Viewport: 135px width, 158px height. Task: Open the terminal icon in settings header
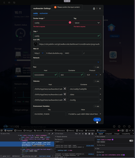pyautogui.click(x=94, y=9)
